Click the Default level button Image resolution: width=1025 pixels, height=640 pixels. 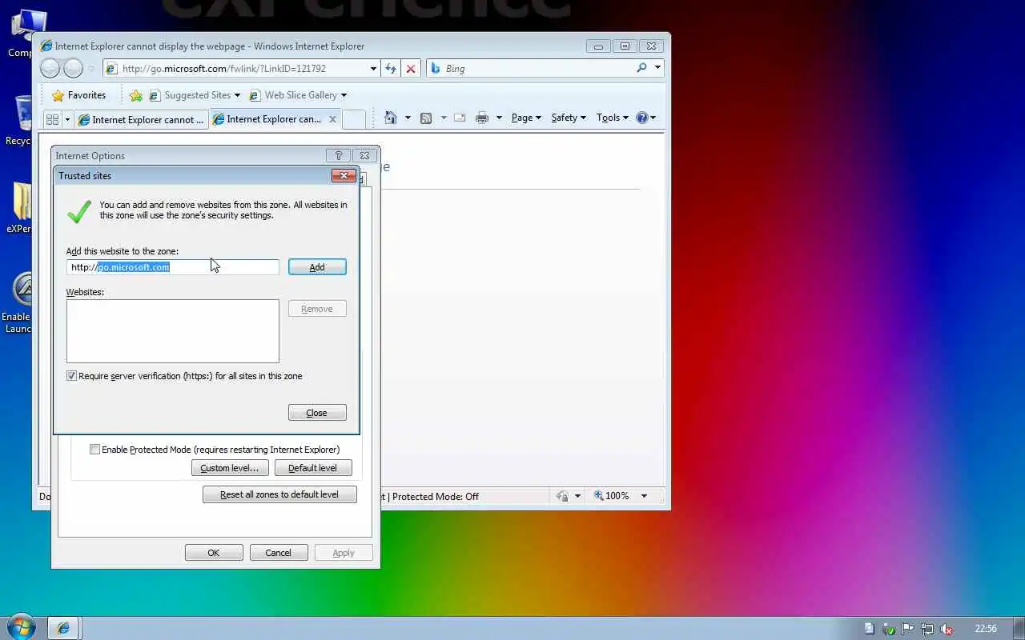pyautogui.click(x=313, y=468)
